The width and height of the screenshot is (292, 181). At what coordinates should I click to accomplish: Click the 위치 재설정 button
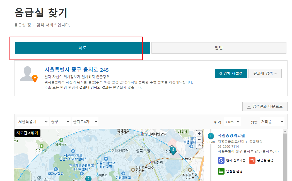(x=231, y=73)
